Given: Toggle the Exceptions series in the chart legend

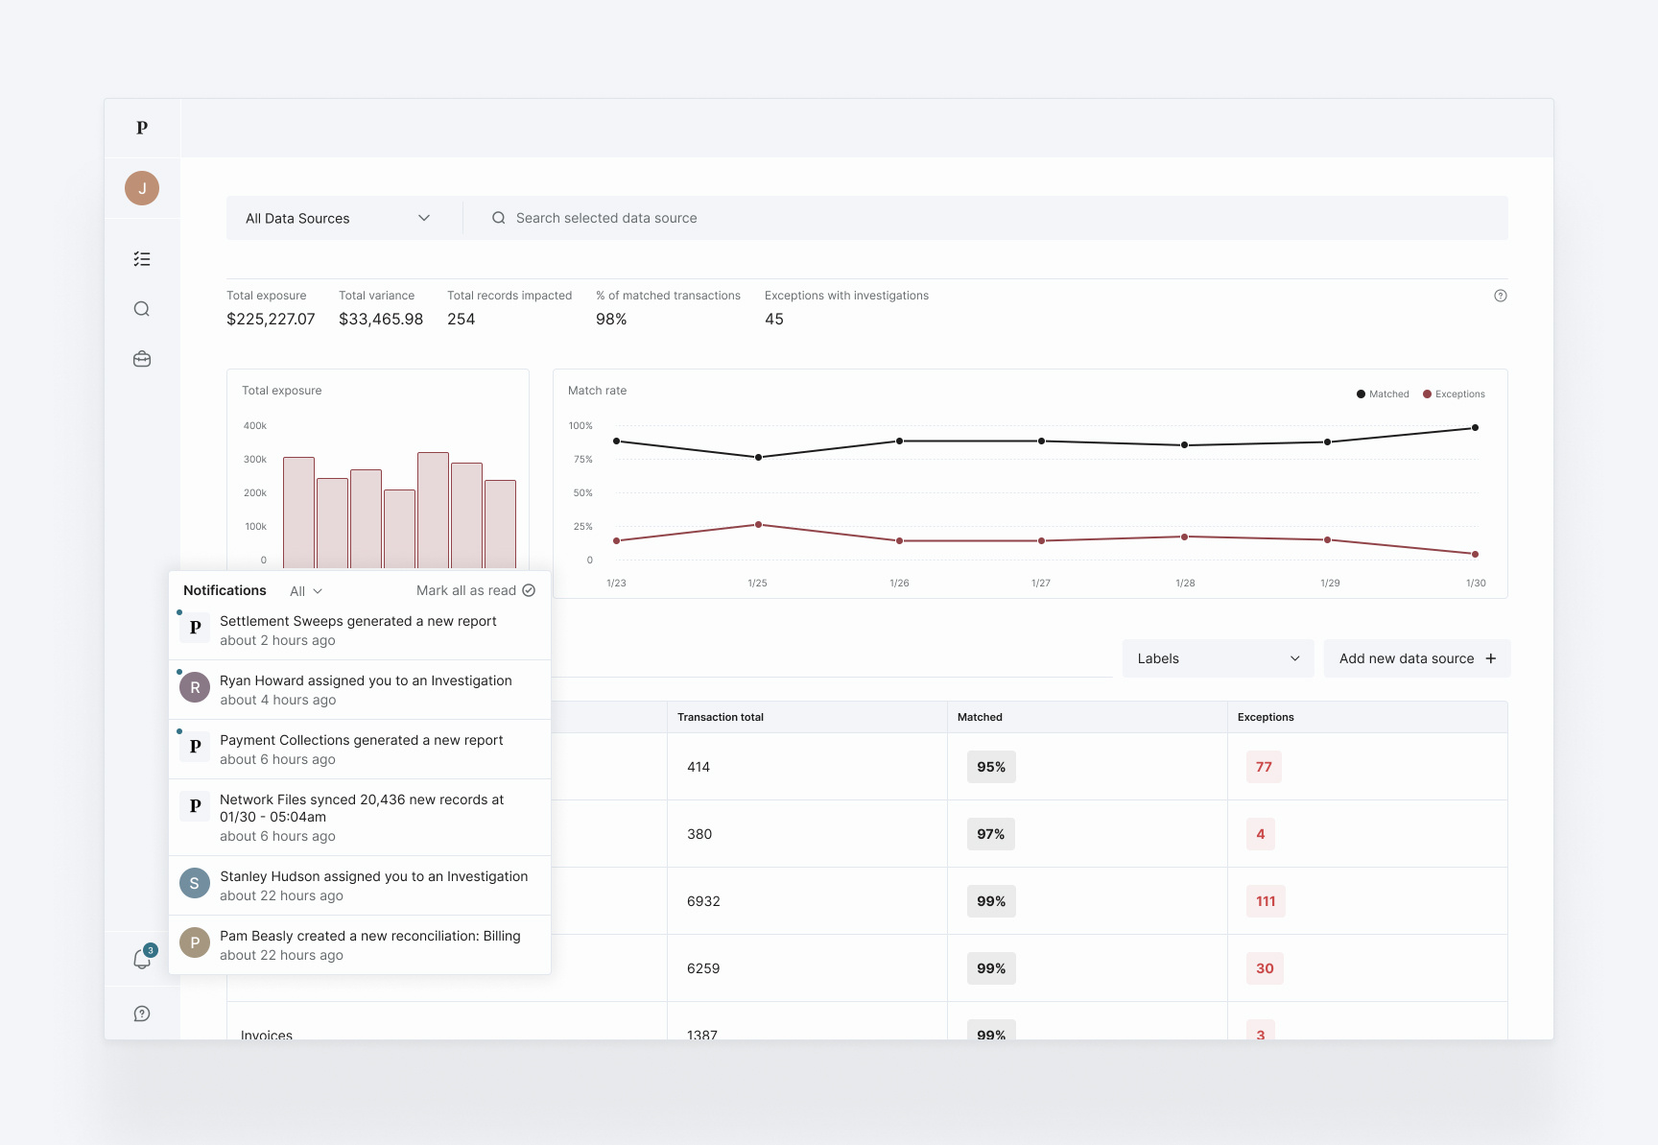Looking at the screenshot, I should point(1453,394).
